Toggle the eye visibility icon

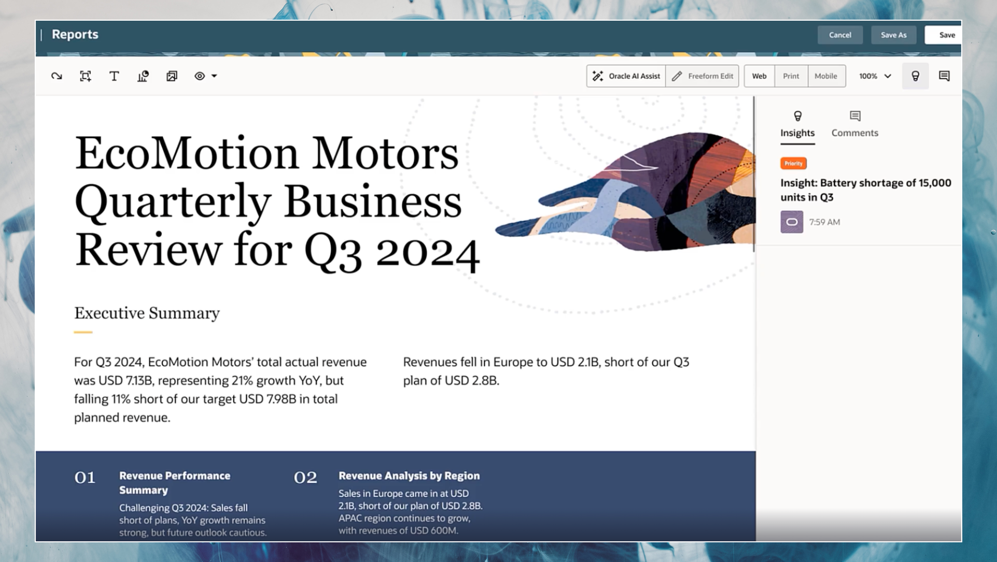pos(200,76)
